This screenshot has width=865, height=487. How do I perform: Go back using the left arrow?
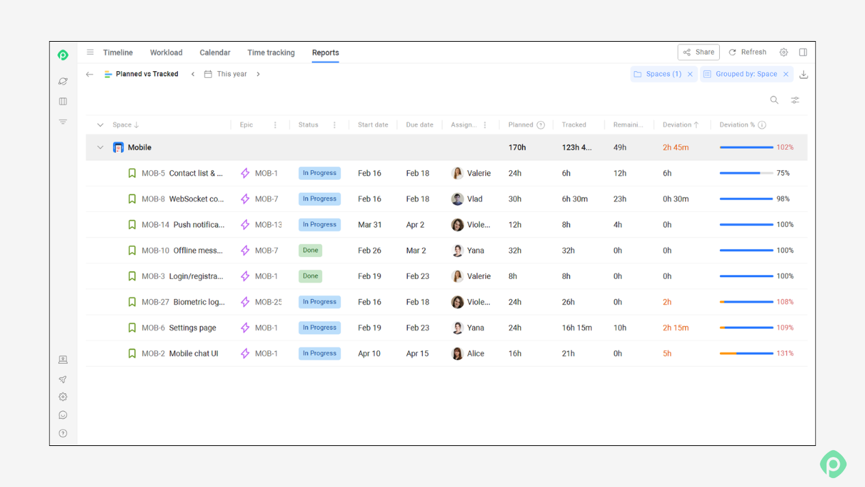[x=90, y=74]
